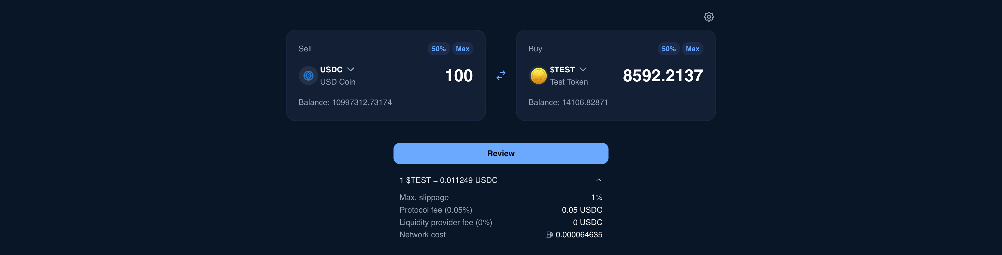Click the chevron next to USDC
This screenshot has width=1002, height=255.
351,69
